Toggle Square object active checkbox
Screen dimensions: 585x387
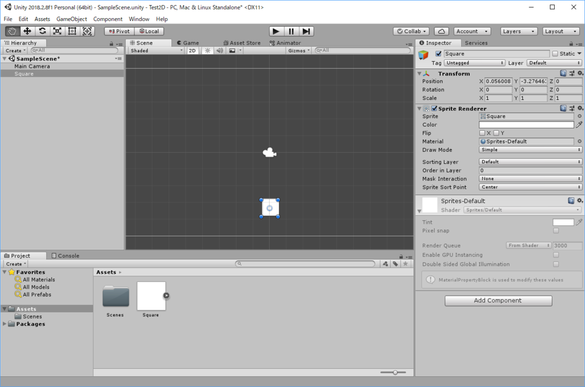tap(438, 54)
